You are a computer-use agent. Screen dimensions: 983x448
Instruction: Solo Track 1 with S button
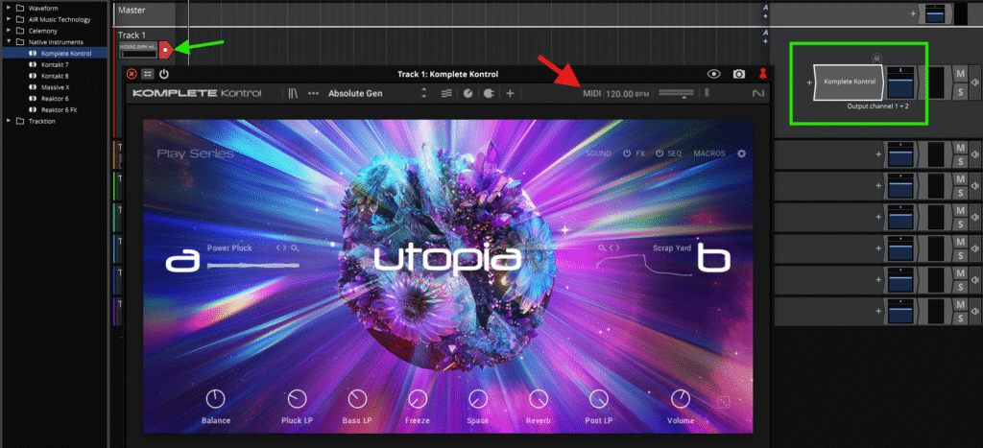[x=960, y=90]
